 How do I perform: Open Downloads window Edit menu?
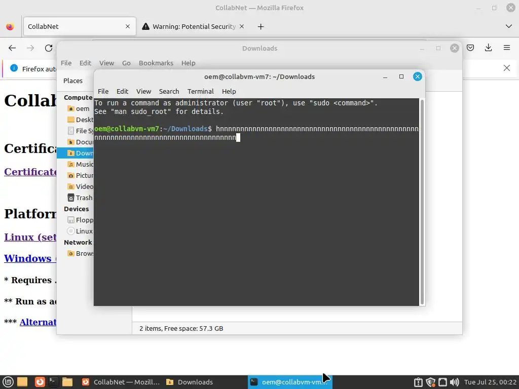pyautogui.click(x=85, y=63)
